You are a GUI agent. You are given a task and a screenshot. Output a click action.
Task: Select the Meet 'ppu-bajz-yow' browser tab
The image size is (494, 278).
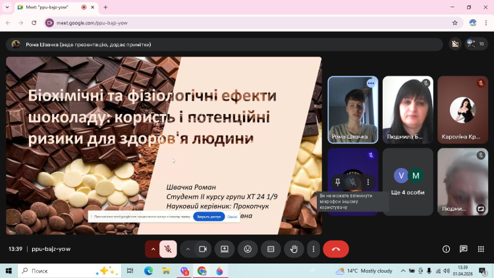50,7
